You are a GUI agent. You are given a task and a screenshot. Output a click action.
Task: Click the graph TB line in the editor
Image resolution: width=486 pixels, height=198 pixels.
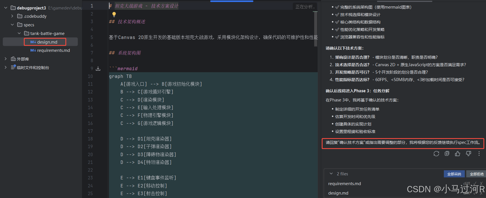coord(120,76)
